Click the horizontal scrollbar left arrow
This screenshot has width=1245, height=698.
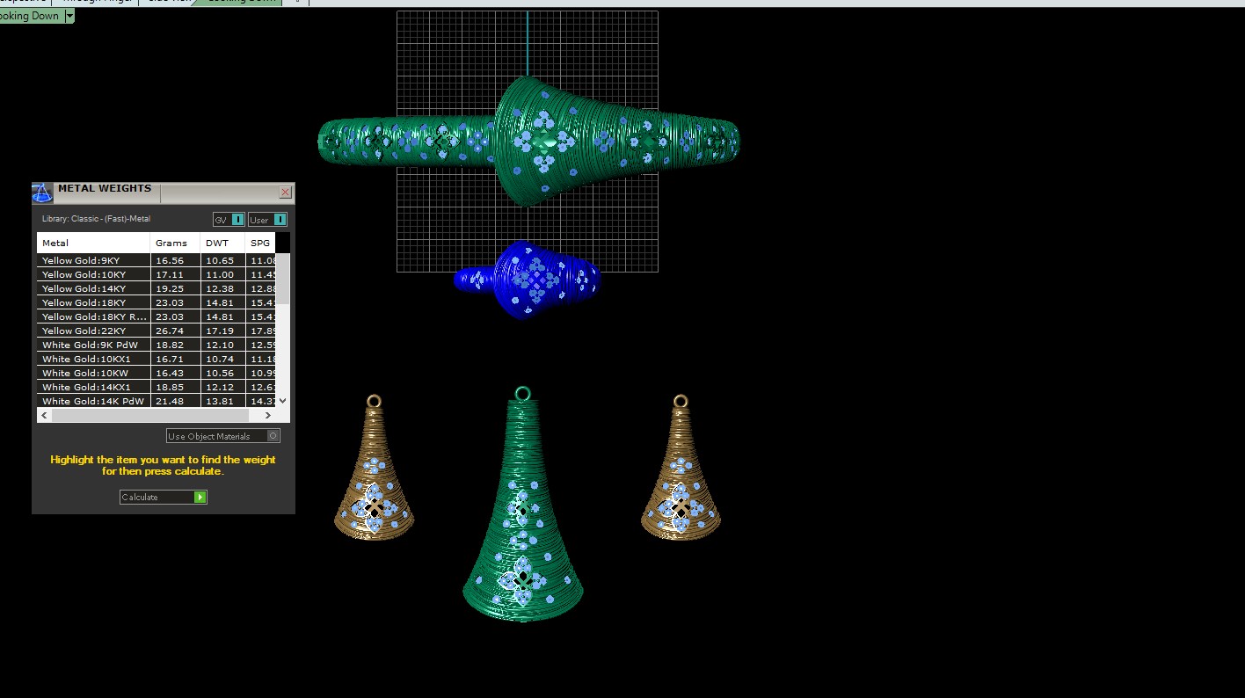(x=45, y=415)
